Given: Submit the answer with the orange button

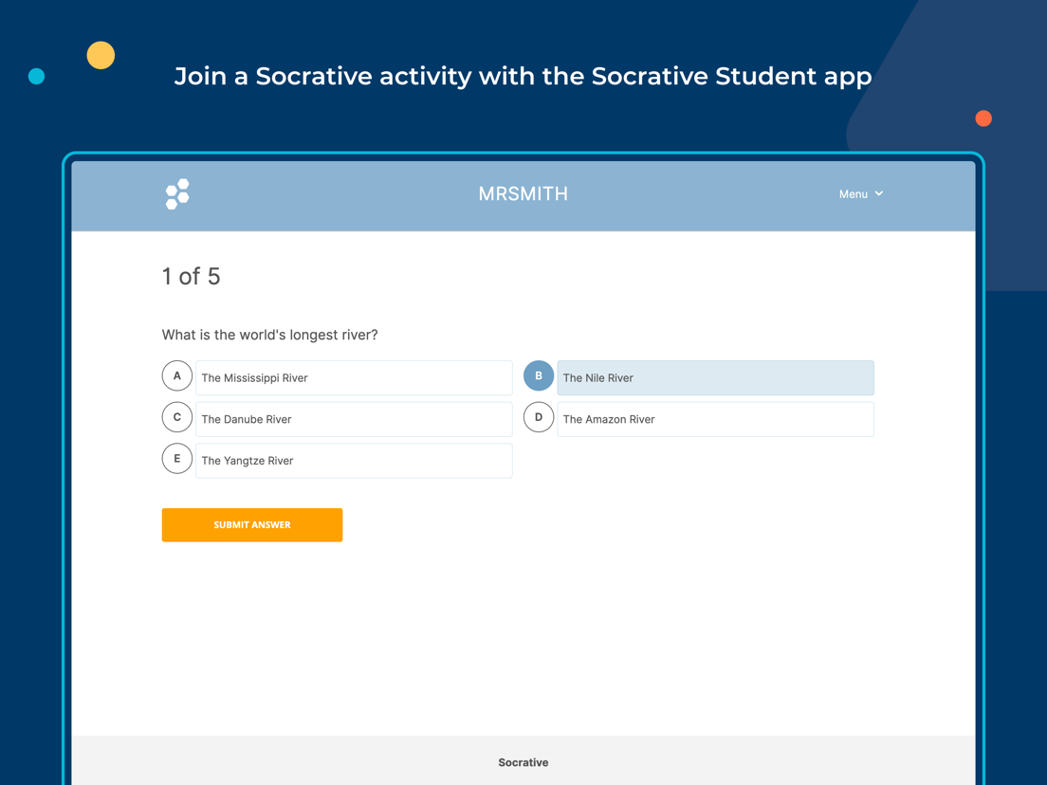Looking at the screenshot, I should 251,524.
